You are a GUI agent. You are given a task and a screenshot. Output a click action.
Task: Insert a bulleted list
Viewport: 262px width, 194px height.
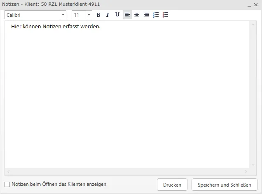[x=156, y=15]
